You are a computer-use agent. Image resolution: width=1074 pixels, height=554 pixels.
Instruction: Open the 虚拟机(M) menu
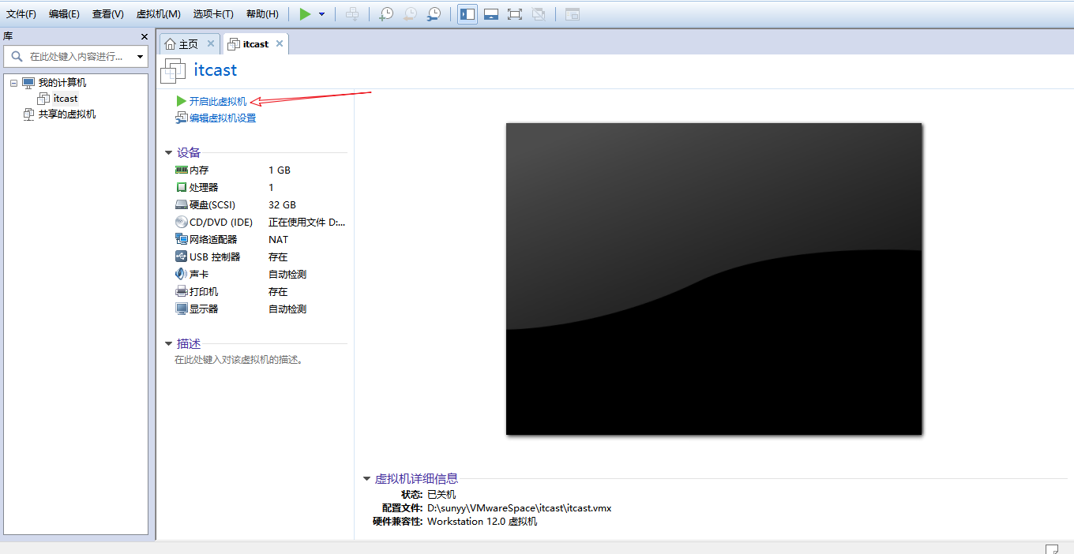(158, 14)
